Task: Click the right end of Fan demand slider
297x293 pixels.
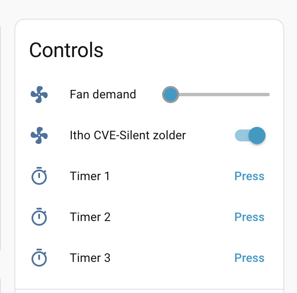Action: coord(268,95)
